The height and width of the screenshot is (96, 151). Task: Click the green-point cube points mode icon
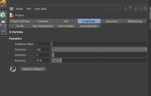pos(3,15)
